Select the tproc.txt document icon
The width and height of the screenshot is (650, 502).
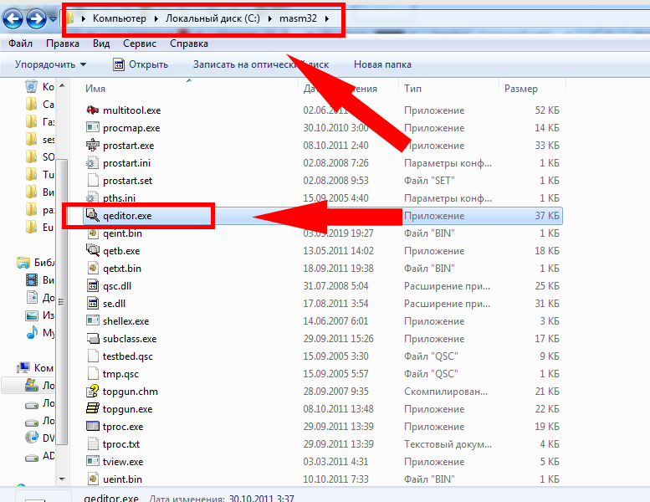tap(93, 444)
